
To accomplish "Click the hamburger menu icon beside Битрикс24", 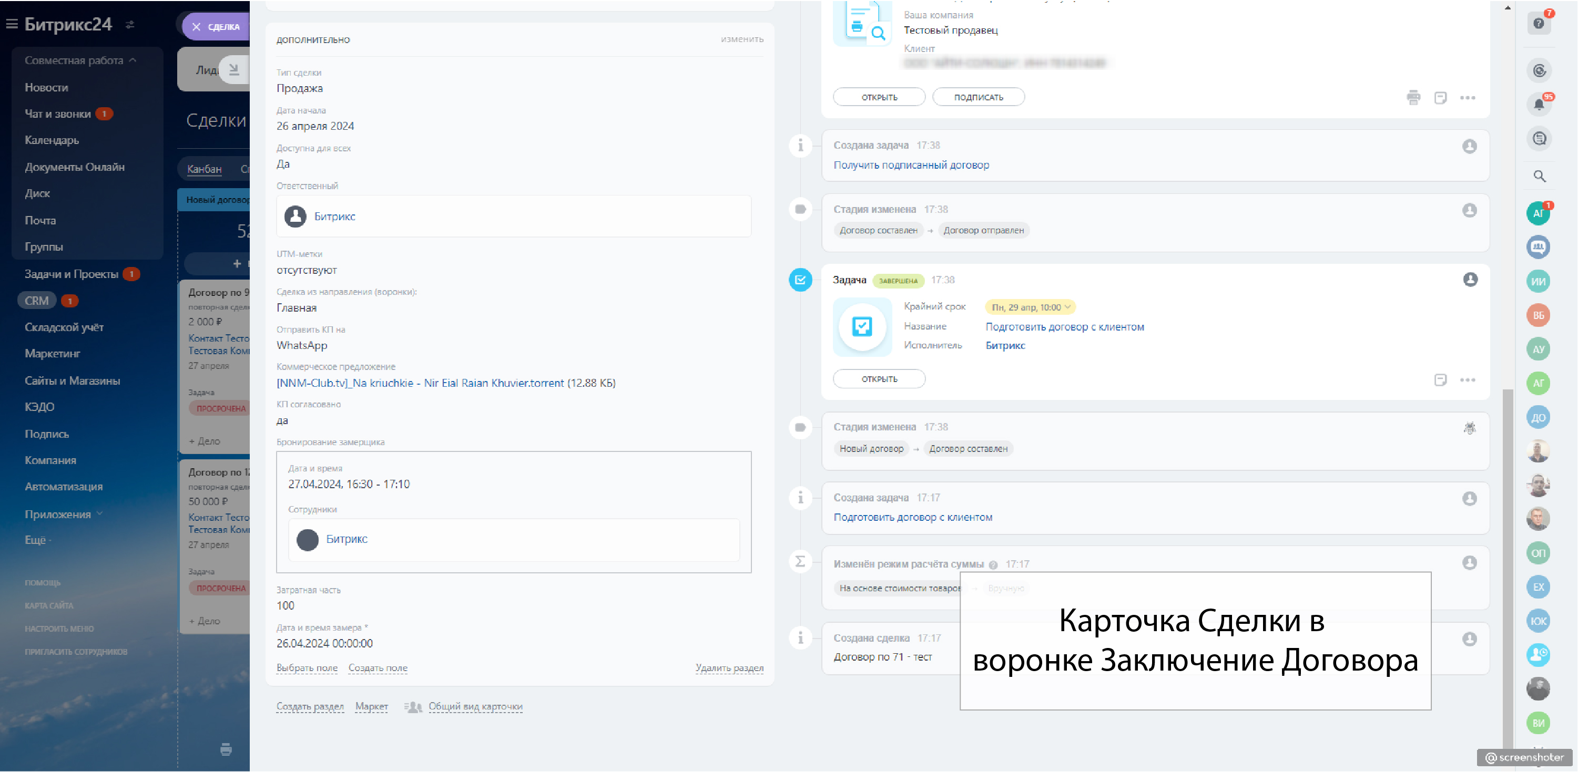I will tap(12, 24).
